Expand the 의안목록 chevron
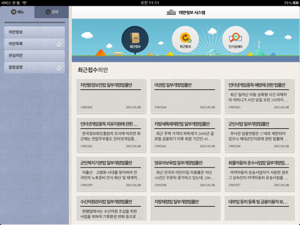This screenshot has width=300, height=225. 59,44
